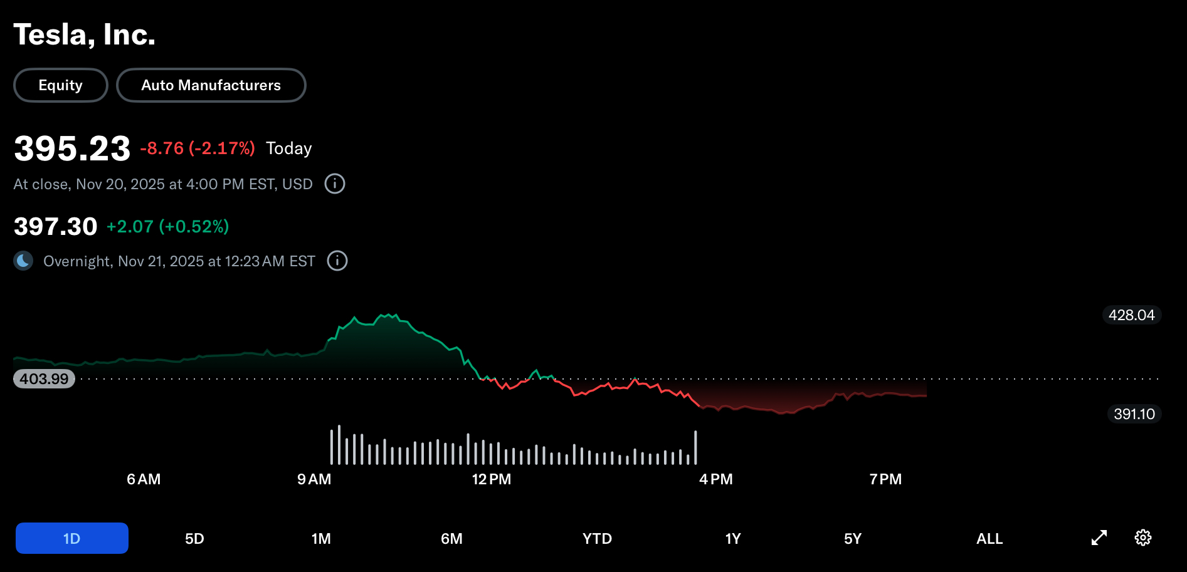
Task: Open the Auto Manufacturers category
Action: [211, 85]
